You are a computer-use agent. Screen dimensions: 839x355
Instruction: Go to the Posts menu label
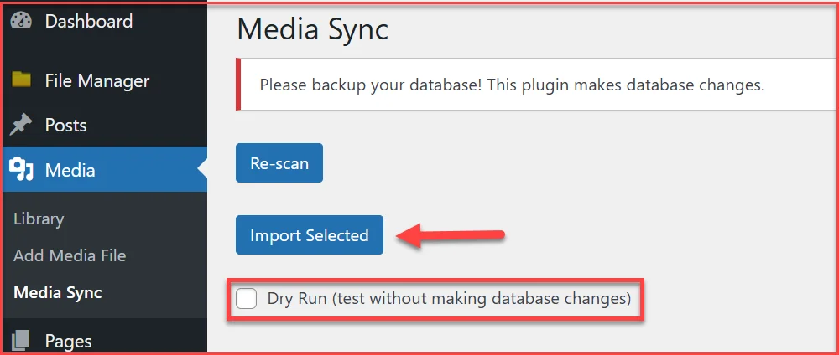pos(65,126)
